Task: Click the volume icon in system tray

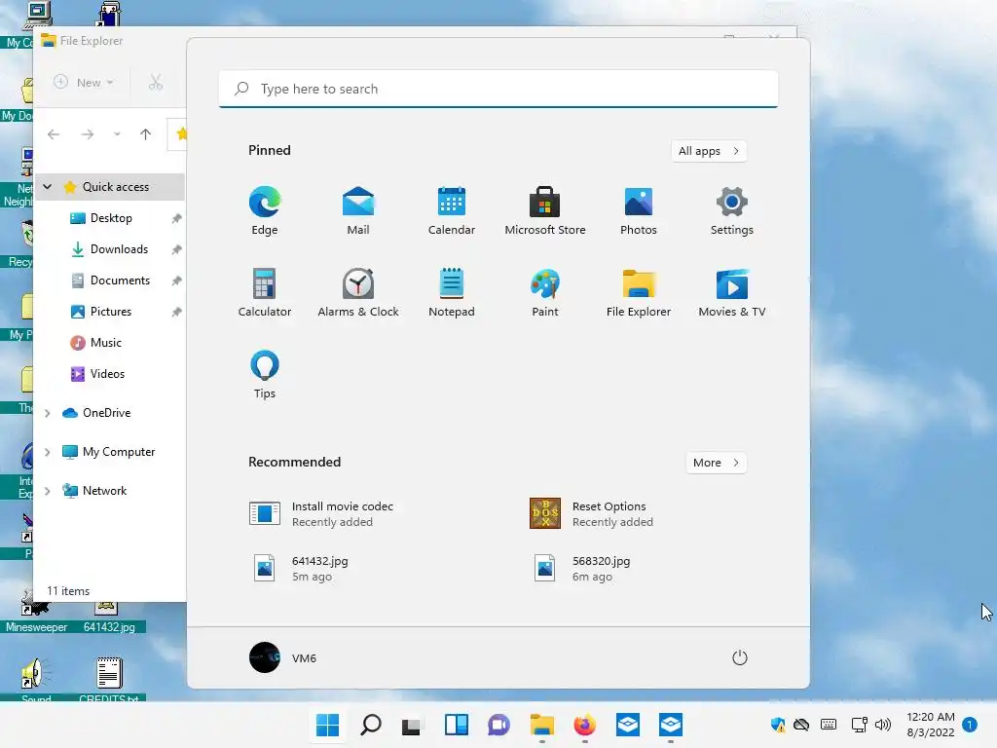Action: [x=882, y=725]
